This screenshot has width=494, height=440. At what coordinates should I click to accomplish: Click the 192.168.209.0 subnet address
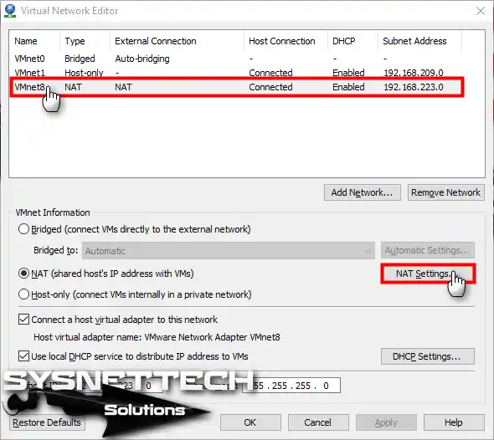(414, 73)
